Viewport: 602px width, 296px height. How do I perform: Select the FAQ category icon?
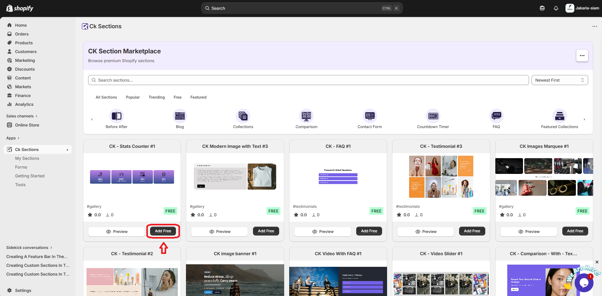pyautogui.click(x=496, y=116)
